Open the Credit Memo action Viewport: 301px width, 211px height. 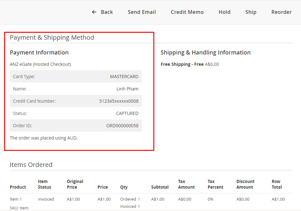187,12
